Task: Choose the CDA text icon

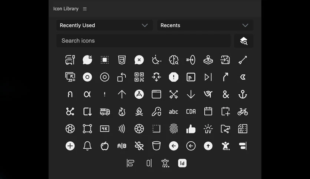Action: pos(191,112)
